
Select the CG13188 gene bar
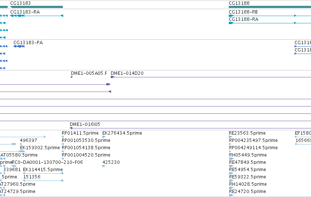270,7
